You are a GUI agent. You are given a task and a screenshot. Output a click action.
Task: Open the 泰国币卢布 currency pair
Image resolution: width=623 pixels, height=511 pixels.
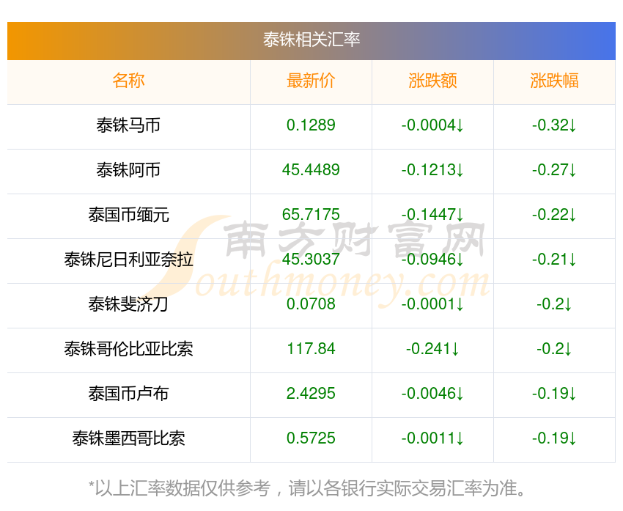[x=128, y=394]
